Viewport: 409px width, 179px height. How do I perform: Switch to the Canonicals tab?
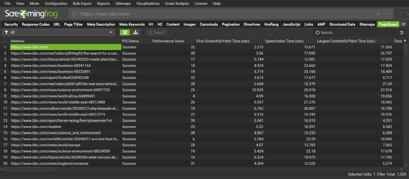tap(209, 24)
